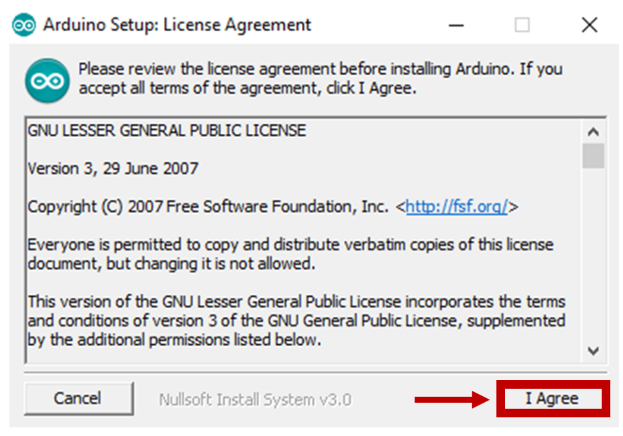The width and height of the screenshot is (623, 436).
Task: Click the "Please review the license agreement" instruction text
Action: tap(320, 78)
